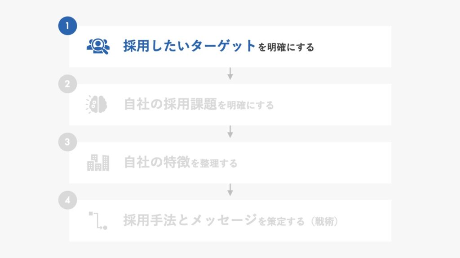Screen dimensions: 460x258
Task: Click the arrow between step 1 and 2
Action: pos(230,73)
